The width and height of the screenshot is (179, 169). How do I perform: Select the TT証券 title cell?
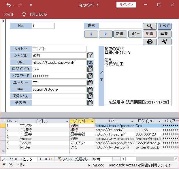[x=44, y=134]
